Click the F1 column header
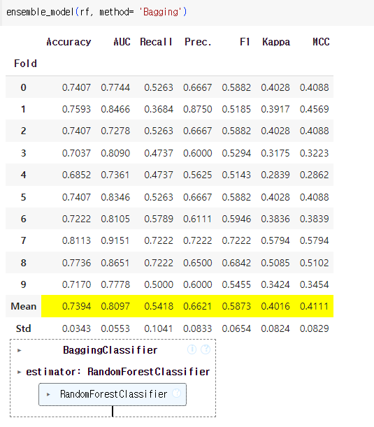 [245, 42]
